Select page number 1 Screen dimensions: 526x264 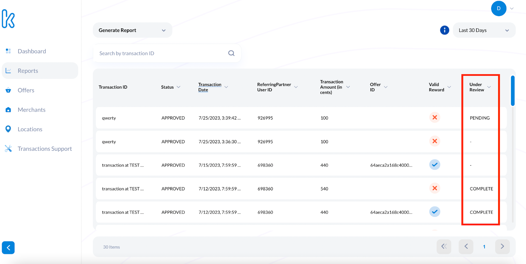(484, 247)
